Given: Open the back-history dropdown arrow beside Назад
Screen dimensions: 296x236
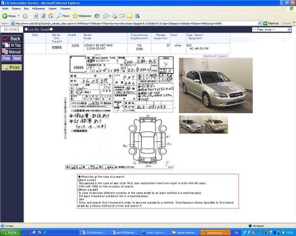Looking at the screenshot, I should point(19,16).
